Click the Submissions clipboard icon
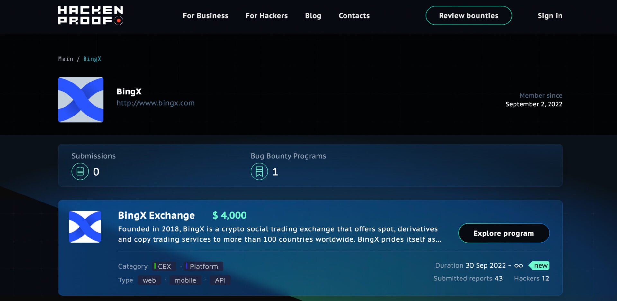Viewport: 617px width, 301px height. [x=80, y=171]
